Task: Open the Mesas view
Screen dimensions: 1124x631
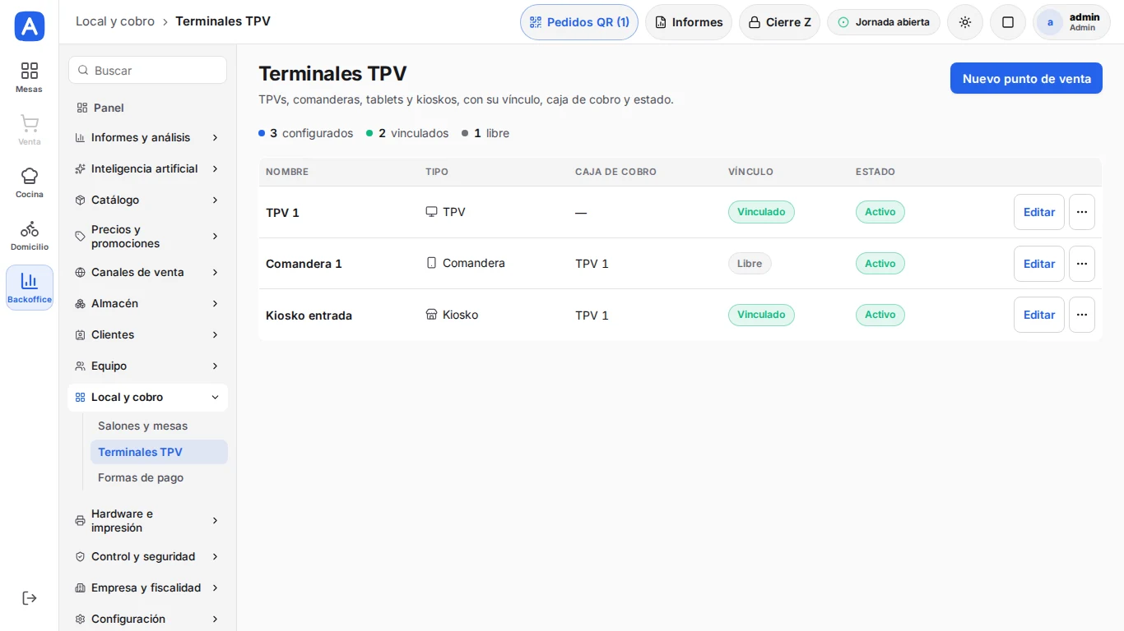Action: coord(30,77)
